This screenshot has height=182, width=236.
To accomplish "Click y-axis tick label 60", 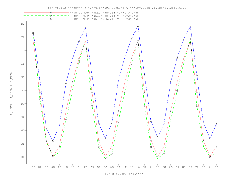I will pos(23,77).
